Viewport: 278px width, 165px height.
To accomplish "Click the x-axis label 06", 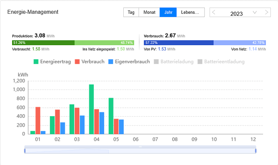I will pyautogui.click(x=136, y=139).
